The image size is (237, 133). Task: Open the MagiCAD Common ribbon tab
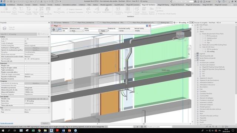[133, 5]
